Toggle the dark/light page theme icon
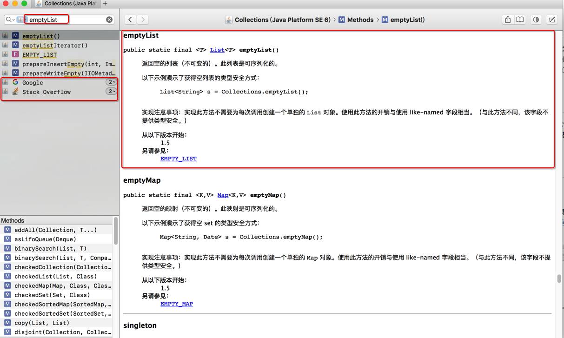This screenshot has width=564, height=338. pos(536,20)
